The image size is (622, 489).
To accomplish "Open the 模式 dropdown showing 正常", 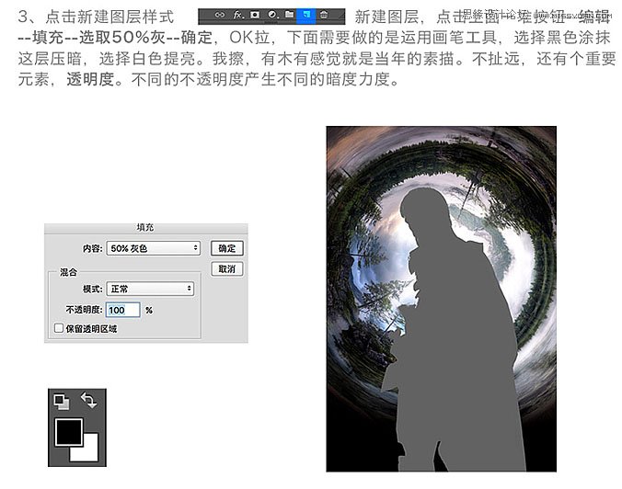I will pos(150,289).
